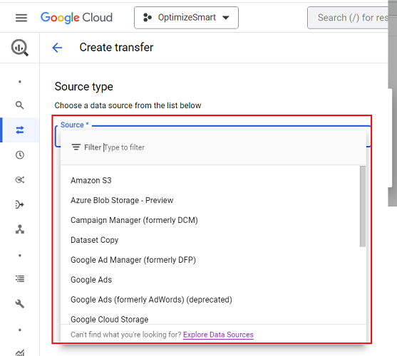Open the hierarchy tree icon in sidebar

[20, 229]
